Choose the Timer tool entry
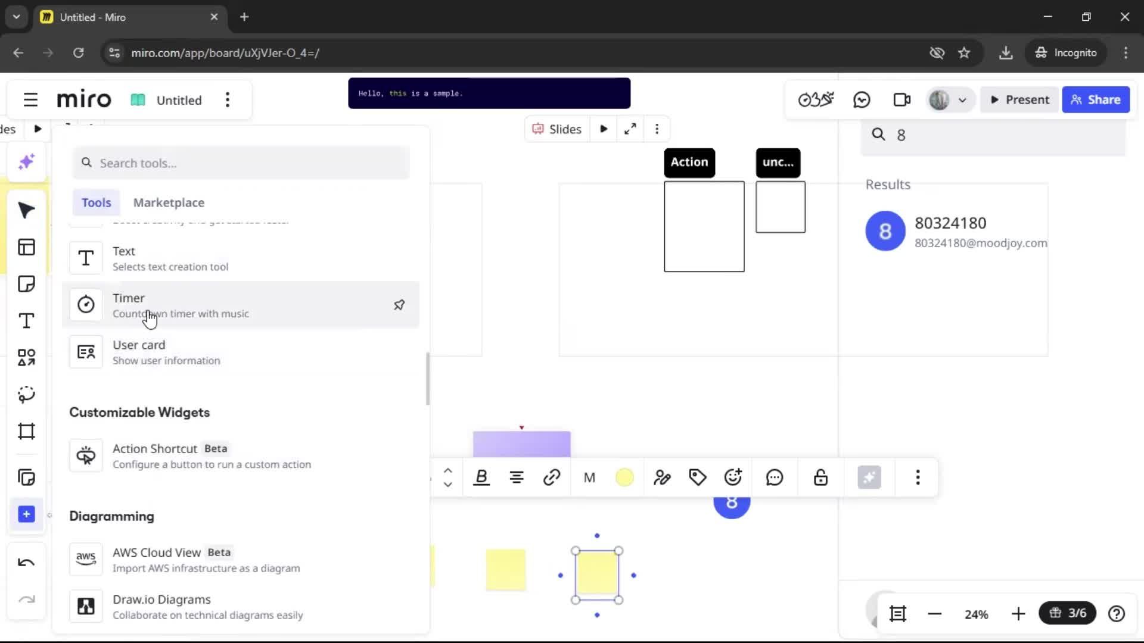The width and height of the screenshot is (1144, 643). click(241, 305)
